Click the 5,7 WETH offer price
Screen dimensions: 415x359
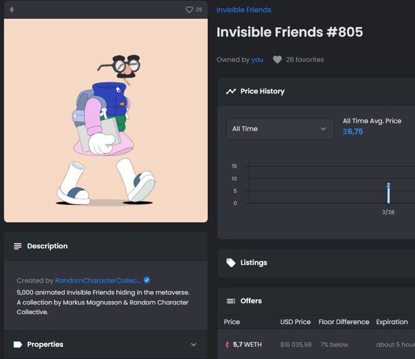tap(247, 345)
